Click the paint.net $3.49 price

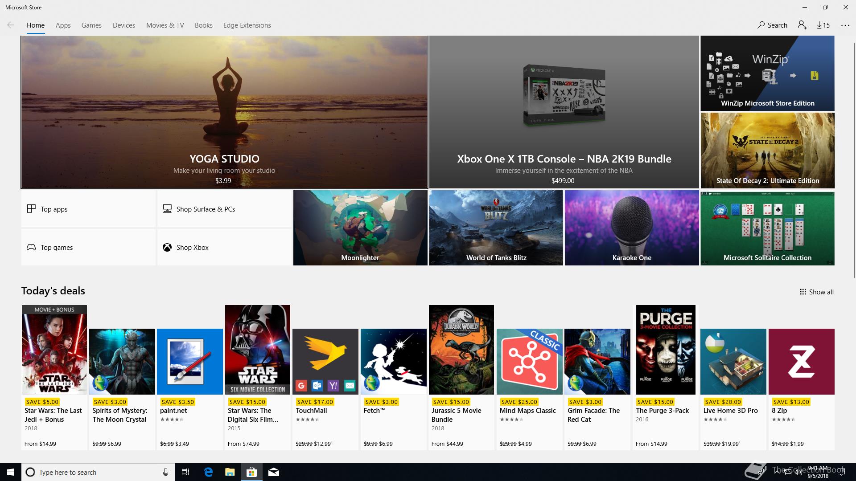(x=182, y=444)
